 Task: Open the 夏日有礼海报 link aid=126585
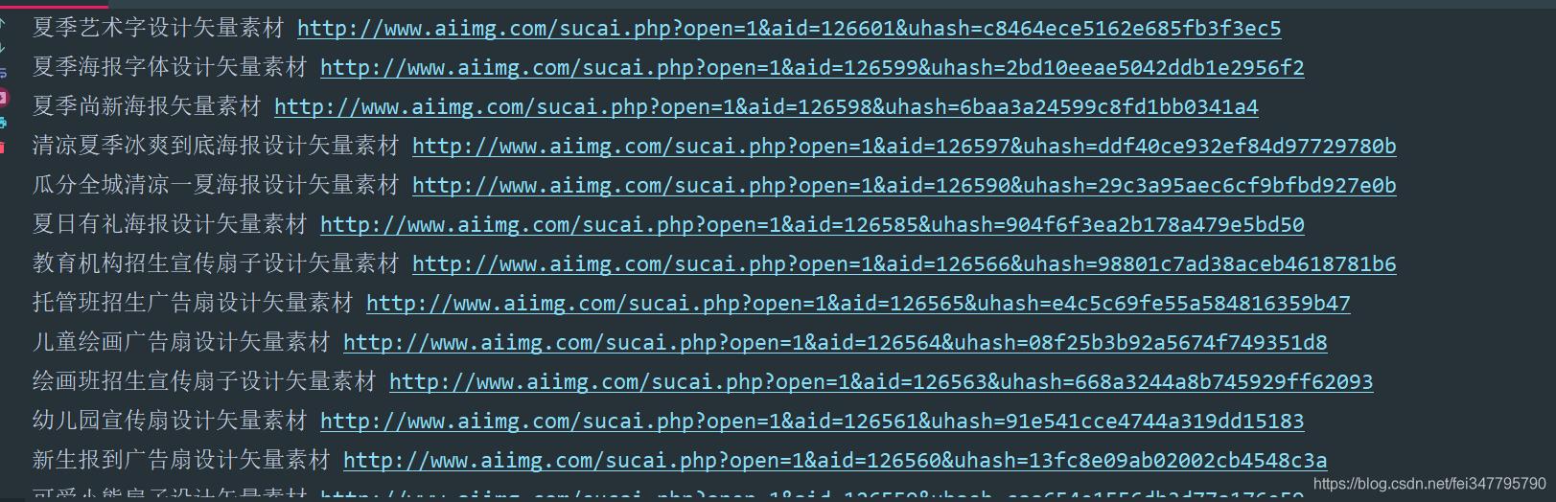click(812, 225)
